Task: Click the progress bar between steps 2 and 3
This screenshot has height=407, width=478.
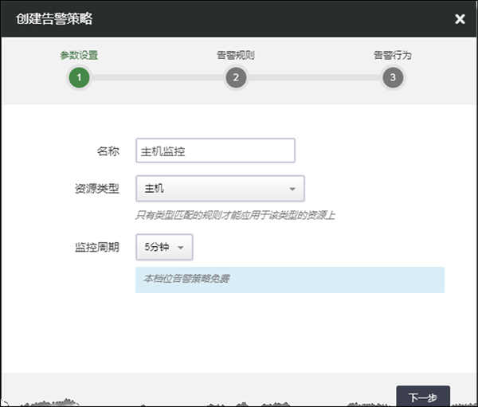Action: (x=314, y=77)
